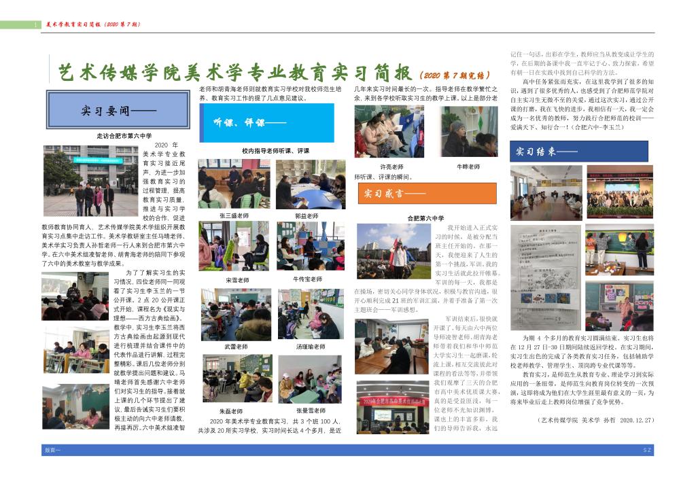696x492 pixels.
Task: Click the header text 美术学教育实习简报 (2020第7期)
Action: click(93, 24)
